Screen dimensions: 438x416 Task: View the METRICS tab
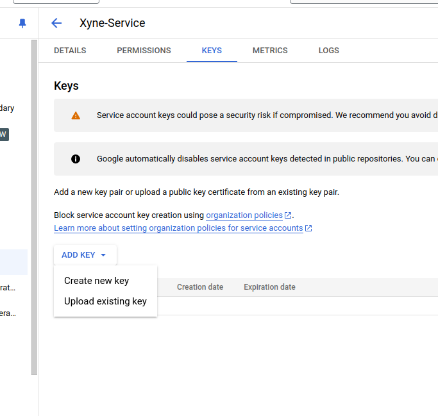270,51
